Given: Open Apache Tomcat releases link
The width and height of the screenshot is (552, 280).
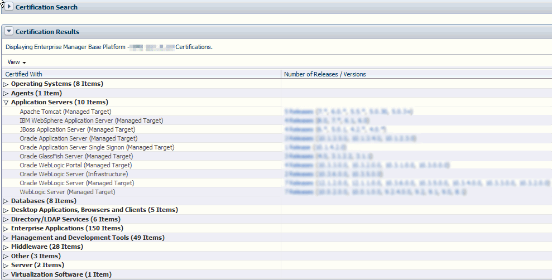Looking at the screenshot, I should click(299, 112).
